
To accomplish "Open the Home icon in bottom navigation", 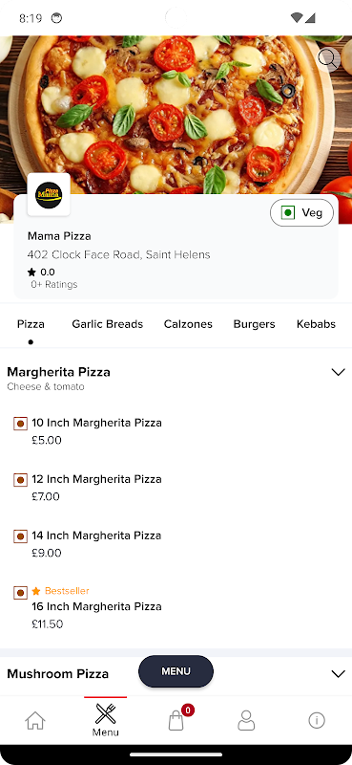I will point(35,720).
